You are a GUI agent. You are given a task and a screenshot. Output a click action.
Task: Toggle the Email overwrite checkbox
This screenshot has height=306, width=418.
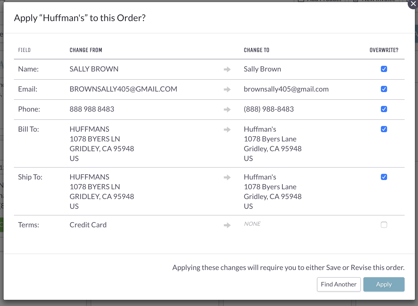click(x=384, y=89)
